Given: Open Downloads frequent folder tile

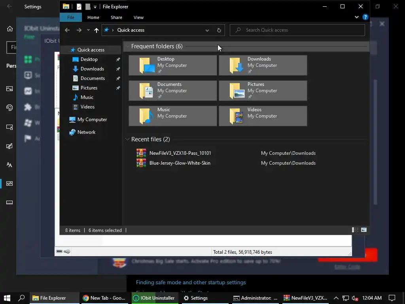Looking at the screenshot, I should pyautogui.click(x=263, y=65).
